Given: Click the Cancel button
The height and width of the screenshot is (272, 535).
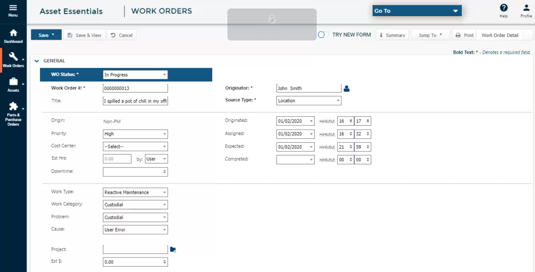Looking at the screenshot, I should pyautogui.click(x=121, y=35).
